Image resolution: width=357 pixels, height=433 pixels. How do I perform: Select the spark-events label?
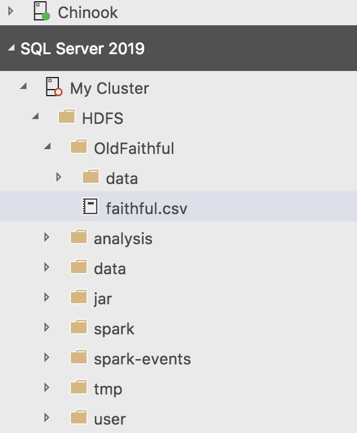tap(142, 360)
